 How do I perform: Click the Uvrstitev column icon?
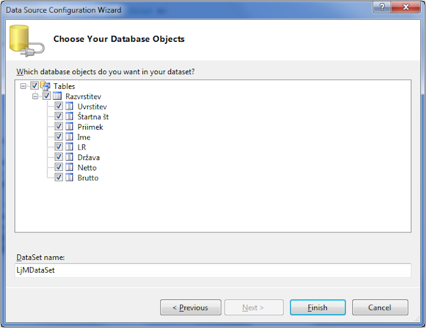click(x=70, y=106)
